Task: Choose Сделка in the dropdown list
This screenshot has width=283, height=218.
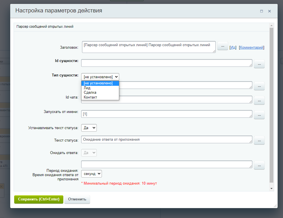Action: [x=90, y=93]
